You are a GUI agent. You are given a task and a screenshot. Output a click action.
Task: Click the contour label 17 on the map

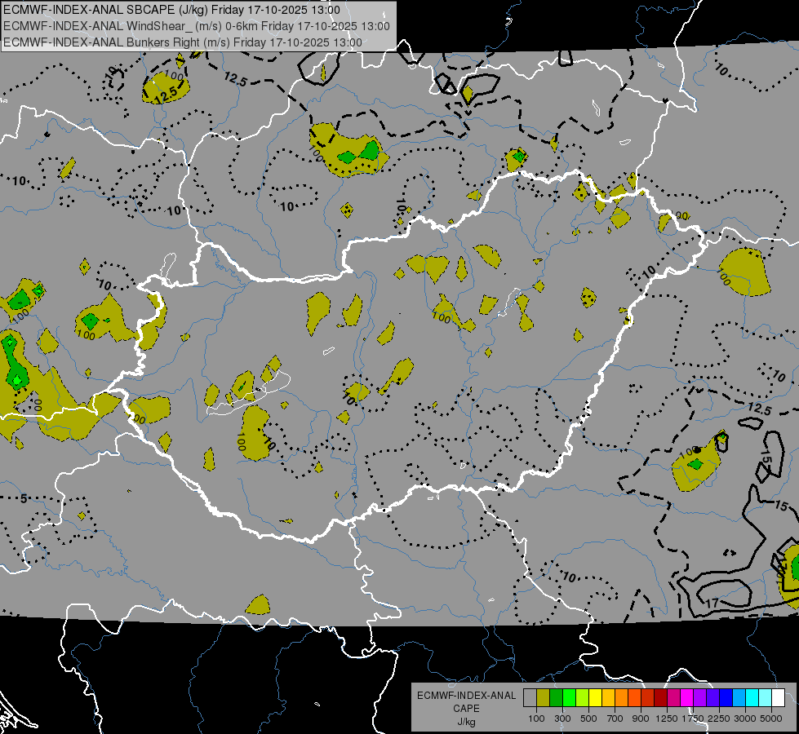point(712,603)
